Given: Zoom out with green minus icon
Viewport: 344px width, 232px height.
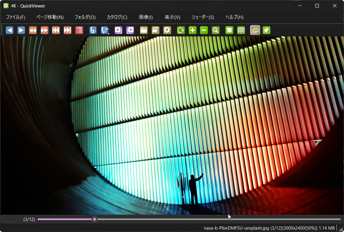Looking at the screenshot, I should tap(204, 30).
